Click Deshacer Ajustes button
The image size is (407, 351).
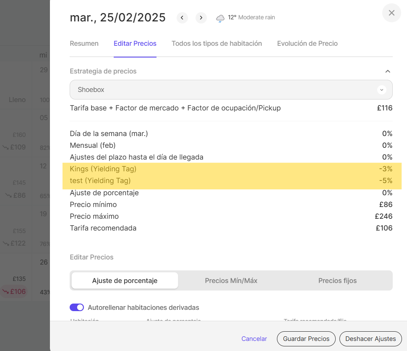coord(370,339)
